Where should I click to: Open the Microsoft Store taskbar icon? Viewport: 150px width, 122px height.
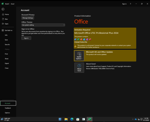coord(78,119)
